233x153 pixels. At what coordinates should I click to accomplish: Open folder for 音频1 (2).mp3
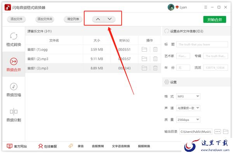(x=144, y=59)
